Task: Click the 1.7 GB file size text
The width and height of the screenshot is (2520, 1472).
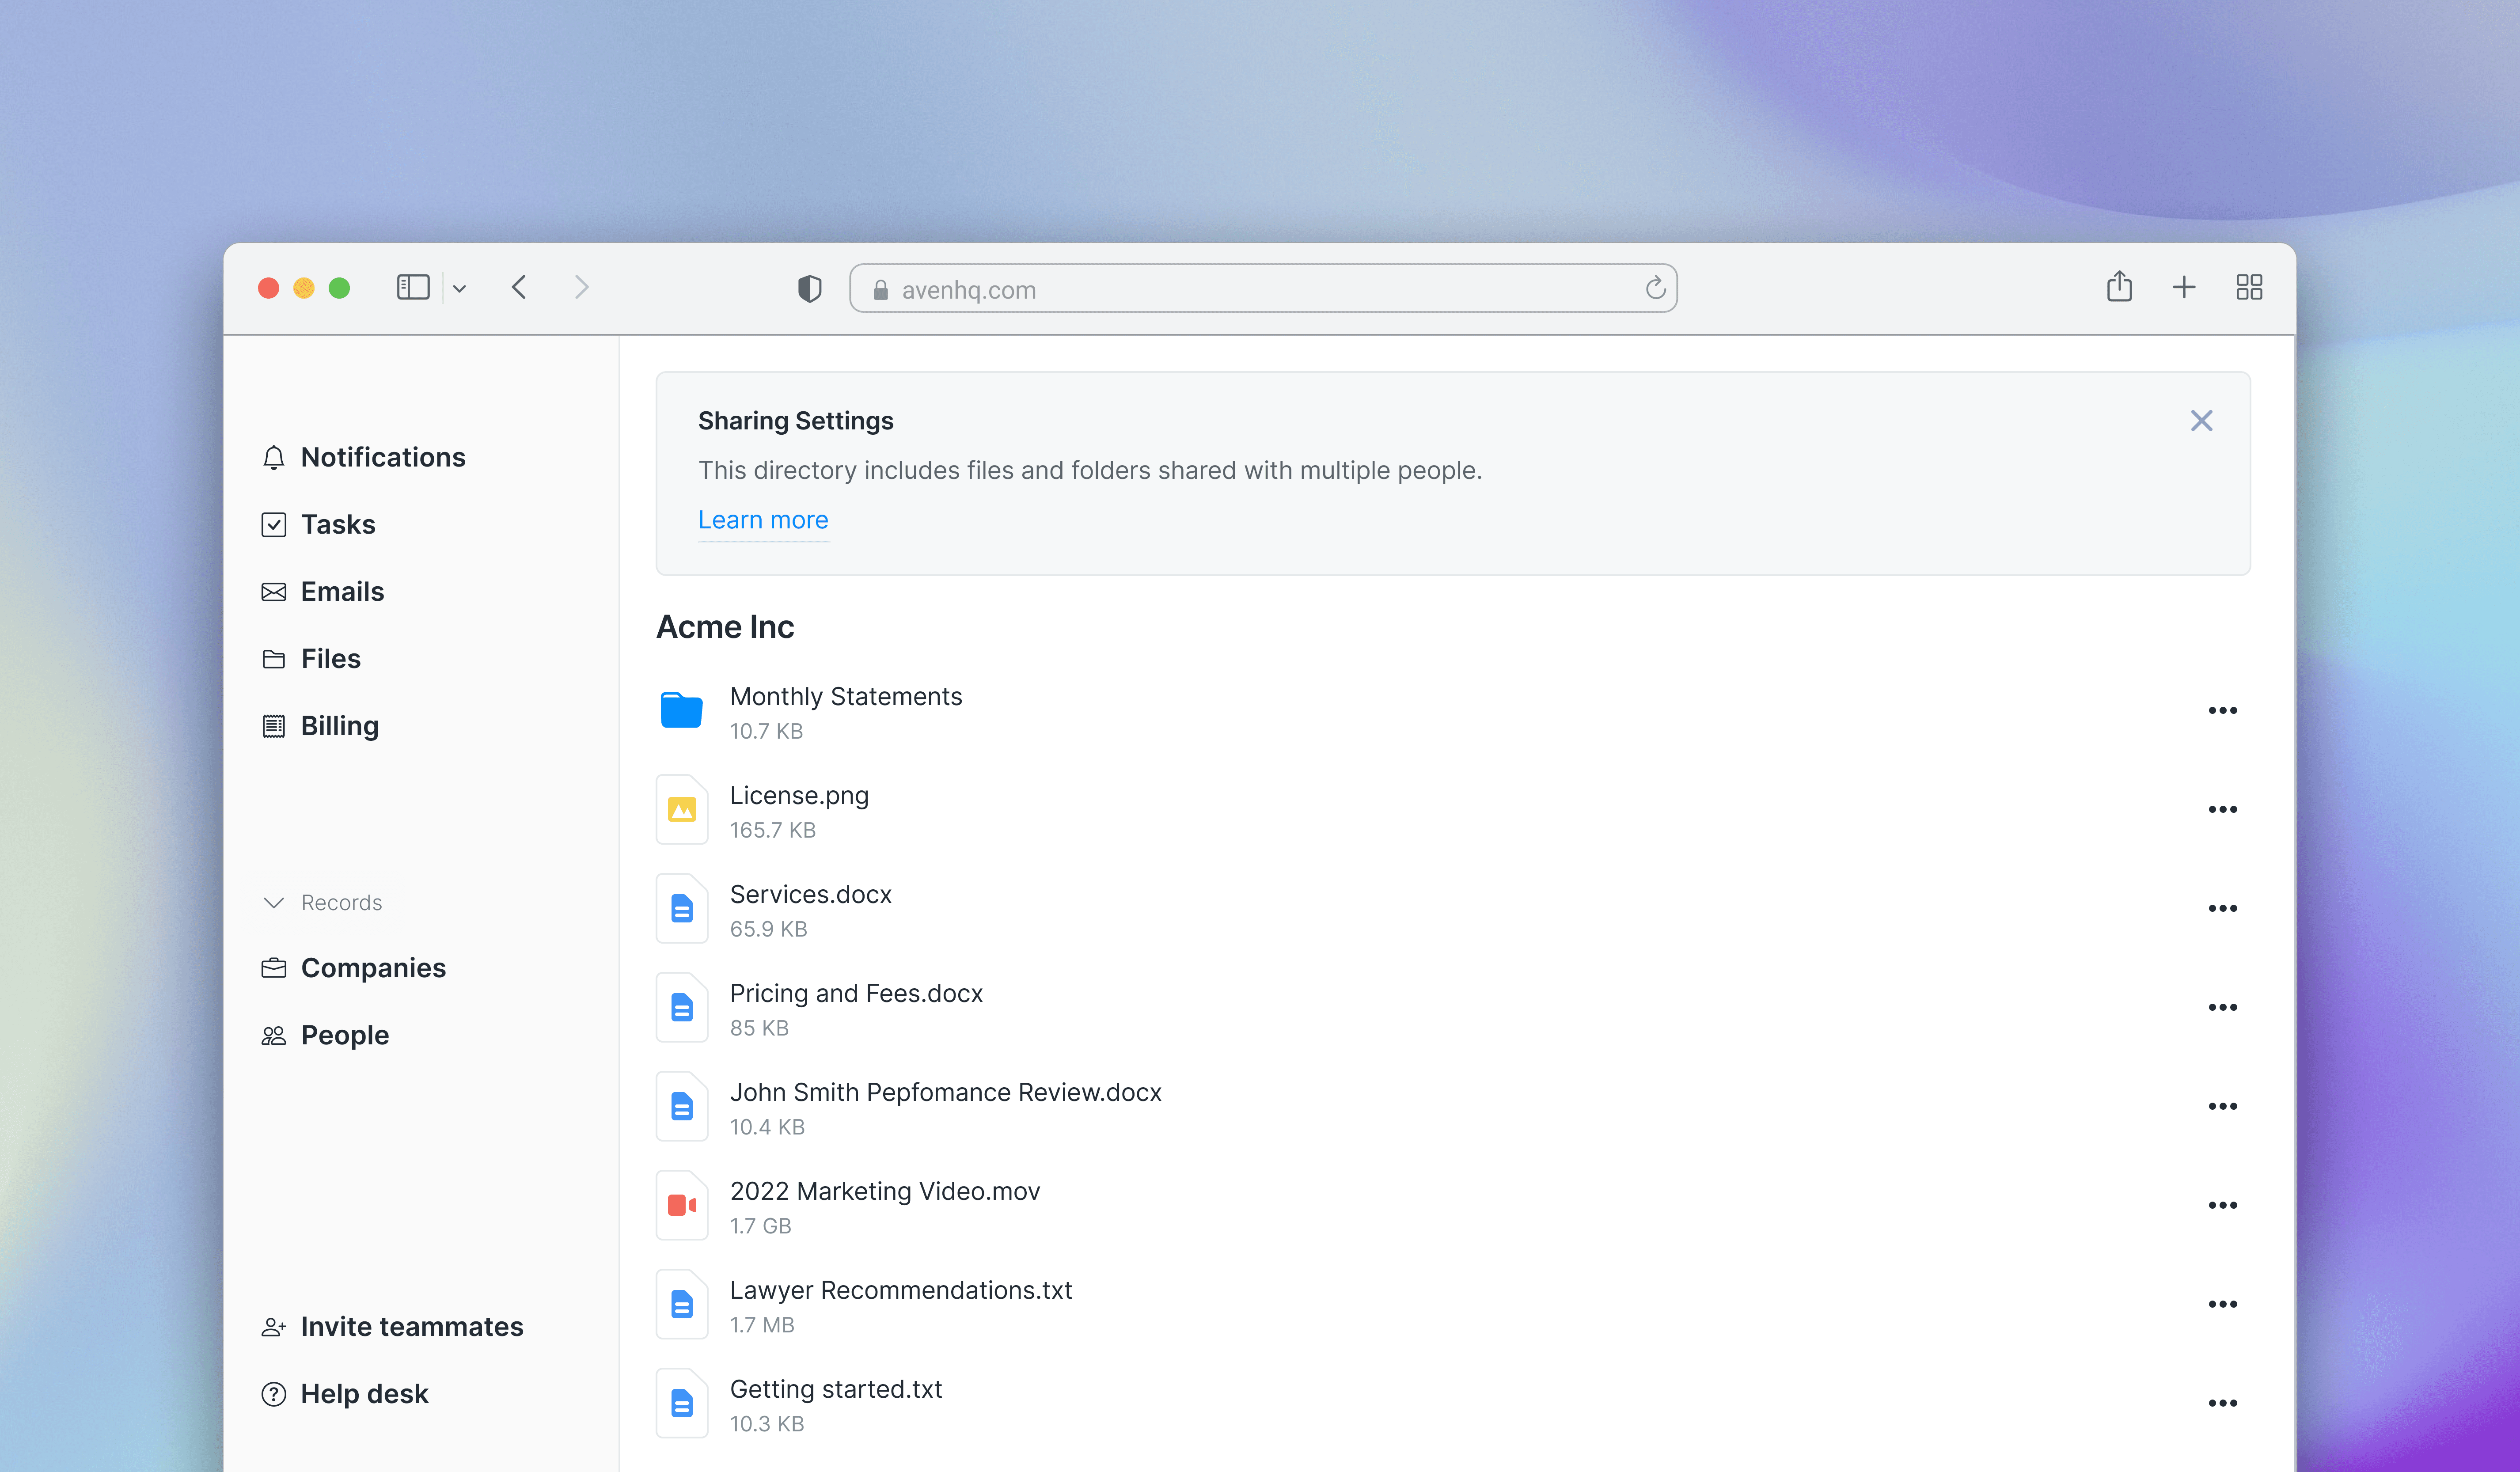Action: pos(760,1226)
